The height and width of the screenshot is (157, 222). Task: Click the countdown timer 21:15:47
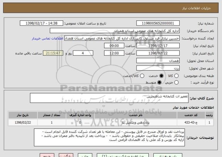[53, 53]
